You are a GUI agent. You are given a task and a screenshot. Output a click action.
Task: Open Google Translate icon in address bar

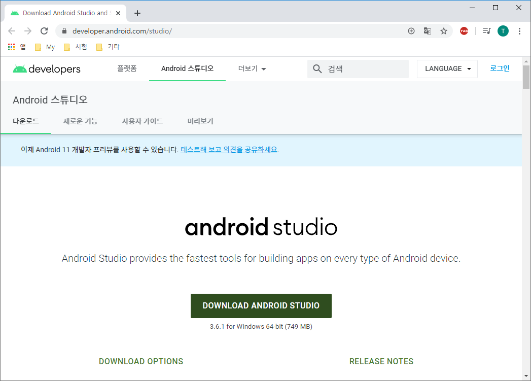coord(428,31)
